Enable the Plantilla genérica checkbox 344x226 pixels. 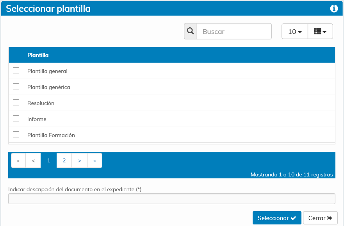16,87
